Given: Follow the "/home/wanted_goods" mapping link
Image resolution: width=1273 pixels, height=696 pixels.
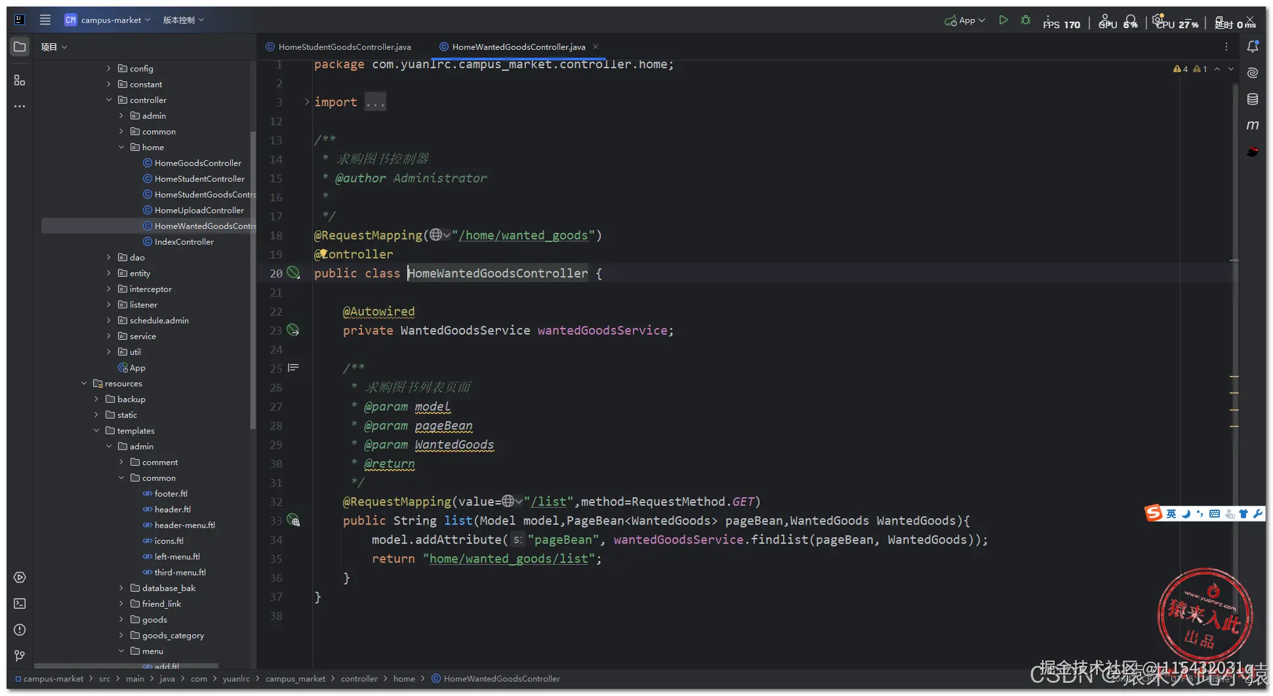Looking at the screenshot, I should (523, 235).
